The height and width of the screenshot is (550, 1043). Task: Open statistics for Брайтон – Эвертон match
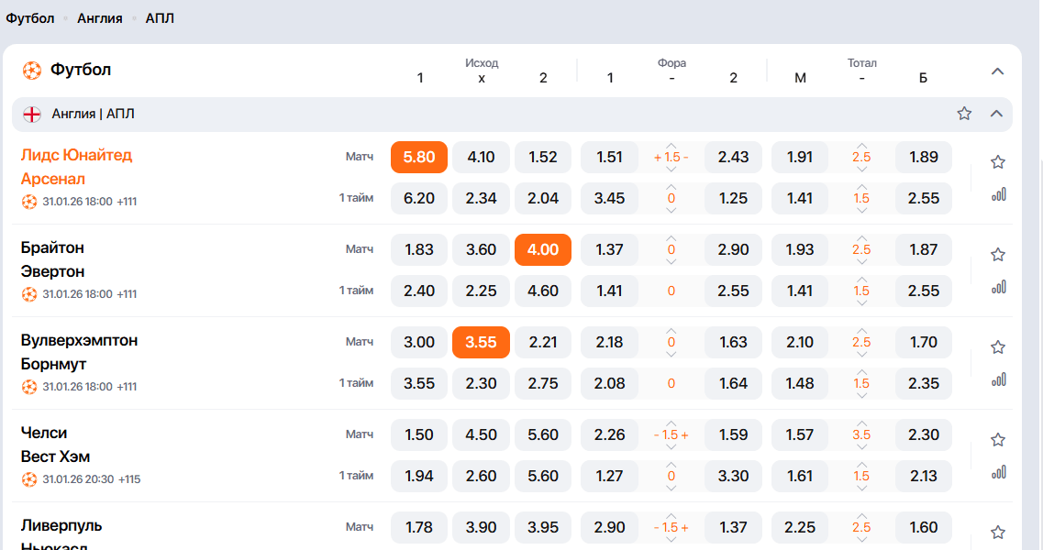pos(998,287)
